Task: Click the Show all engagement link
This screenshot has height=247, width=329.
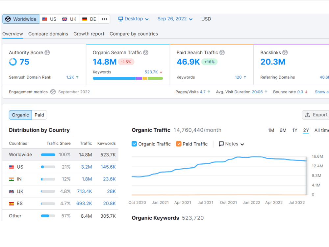Action: point(322,92)
